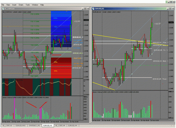Click the '<11:41' candle timer label
Image resolution: width=176 pixels, height=128 pixels.
[x=77, y=21]
